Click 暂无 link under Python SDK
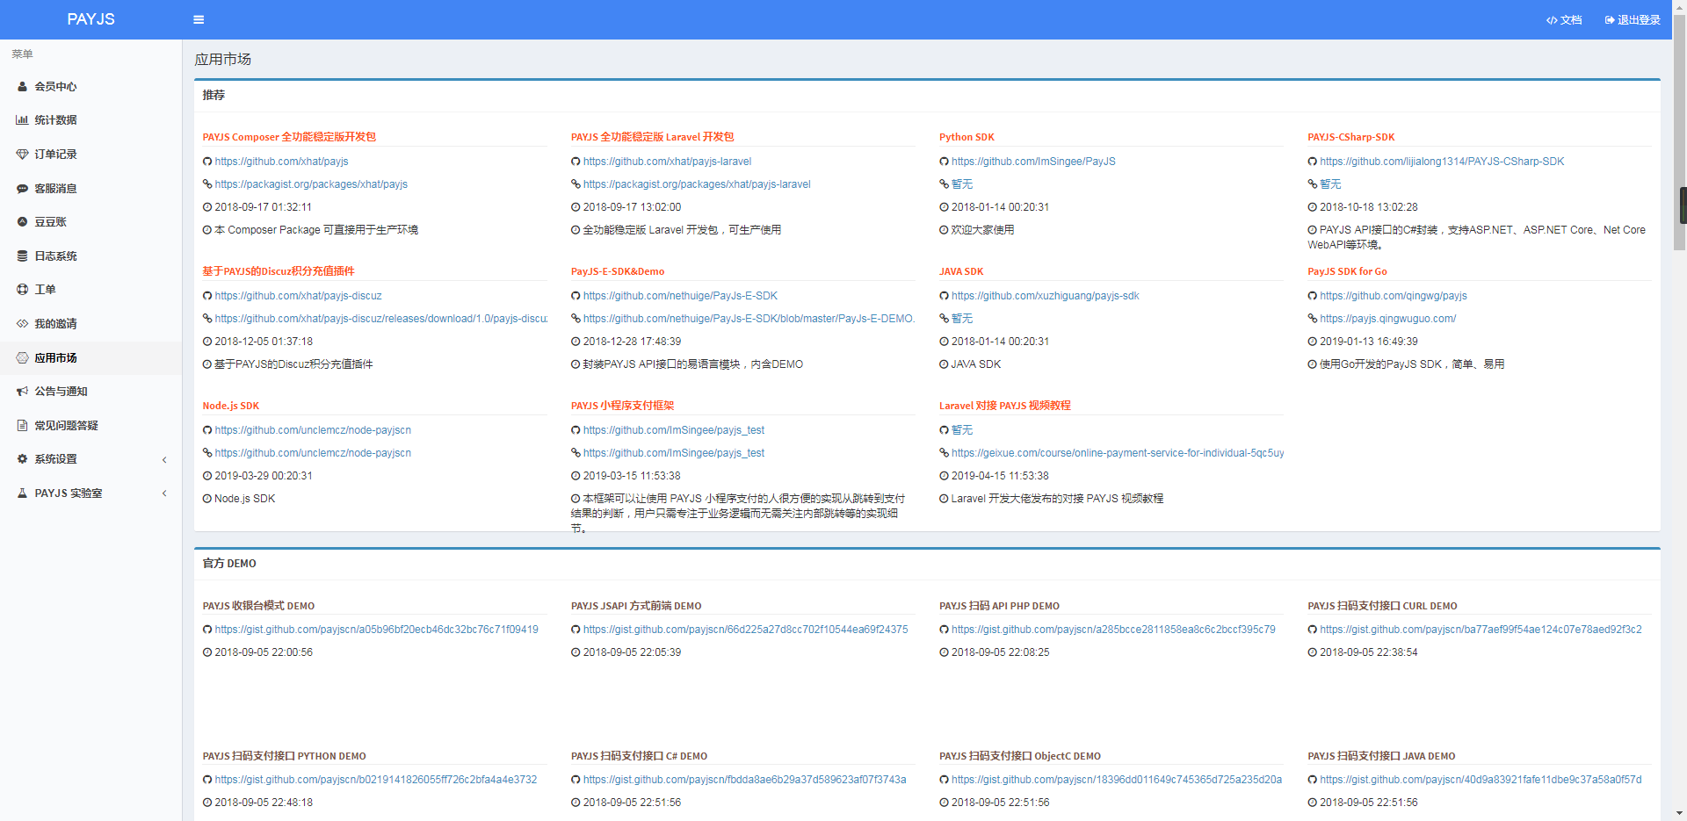1687x821 pixels. point(962,184)
